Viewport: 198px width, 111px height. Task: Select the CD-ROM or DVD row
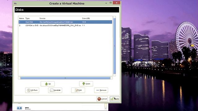coord(65,25)
